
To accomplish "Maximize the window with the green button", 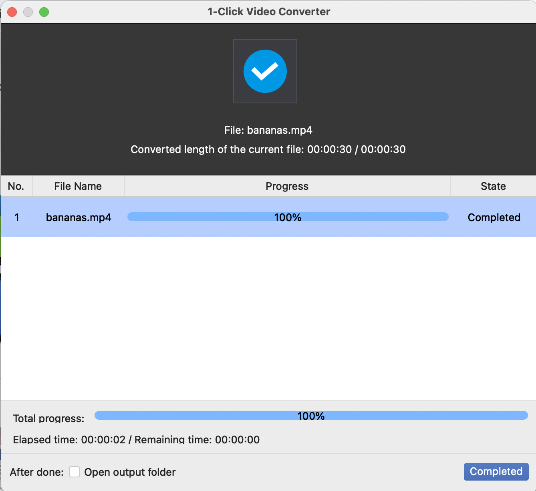I will pyautogui.click(x=44, y=12).
